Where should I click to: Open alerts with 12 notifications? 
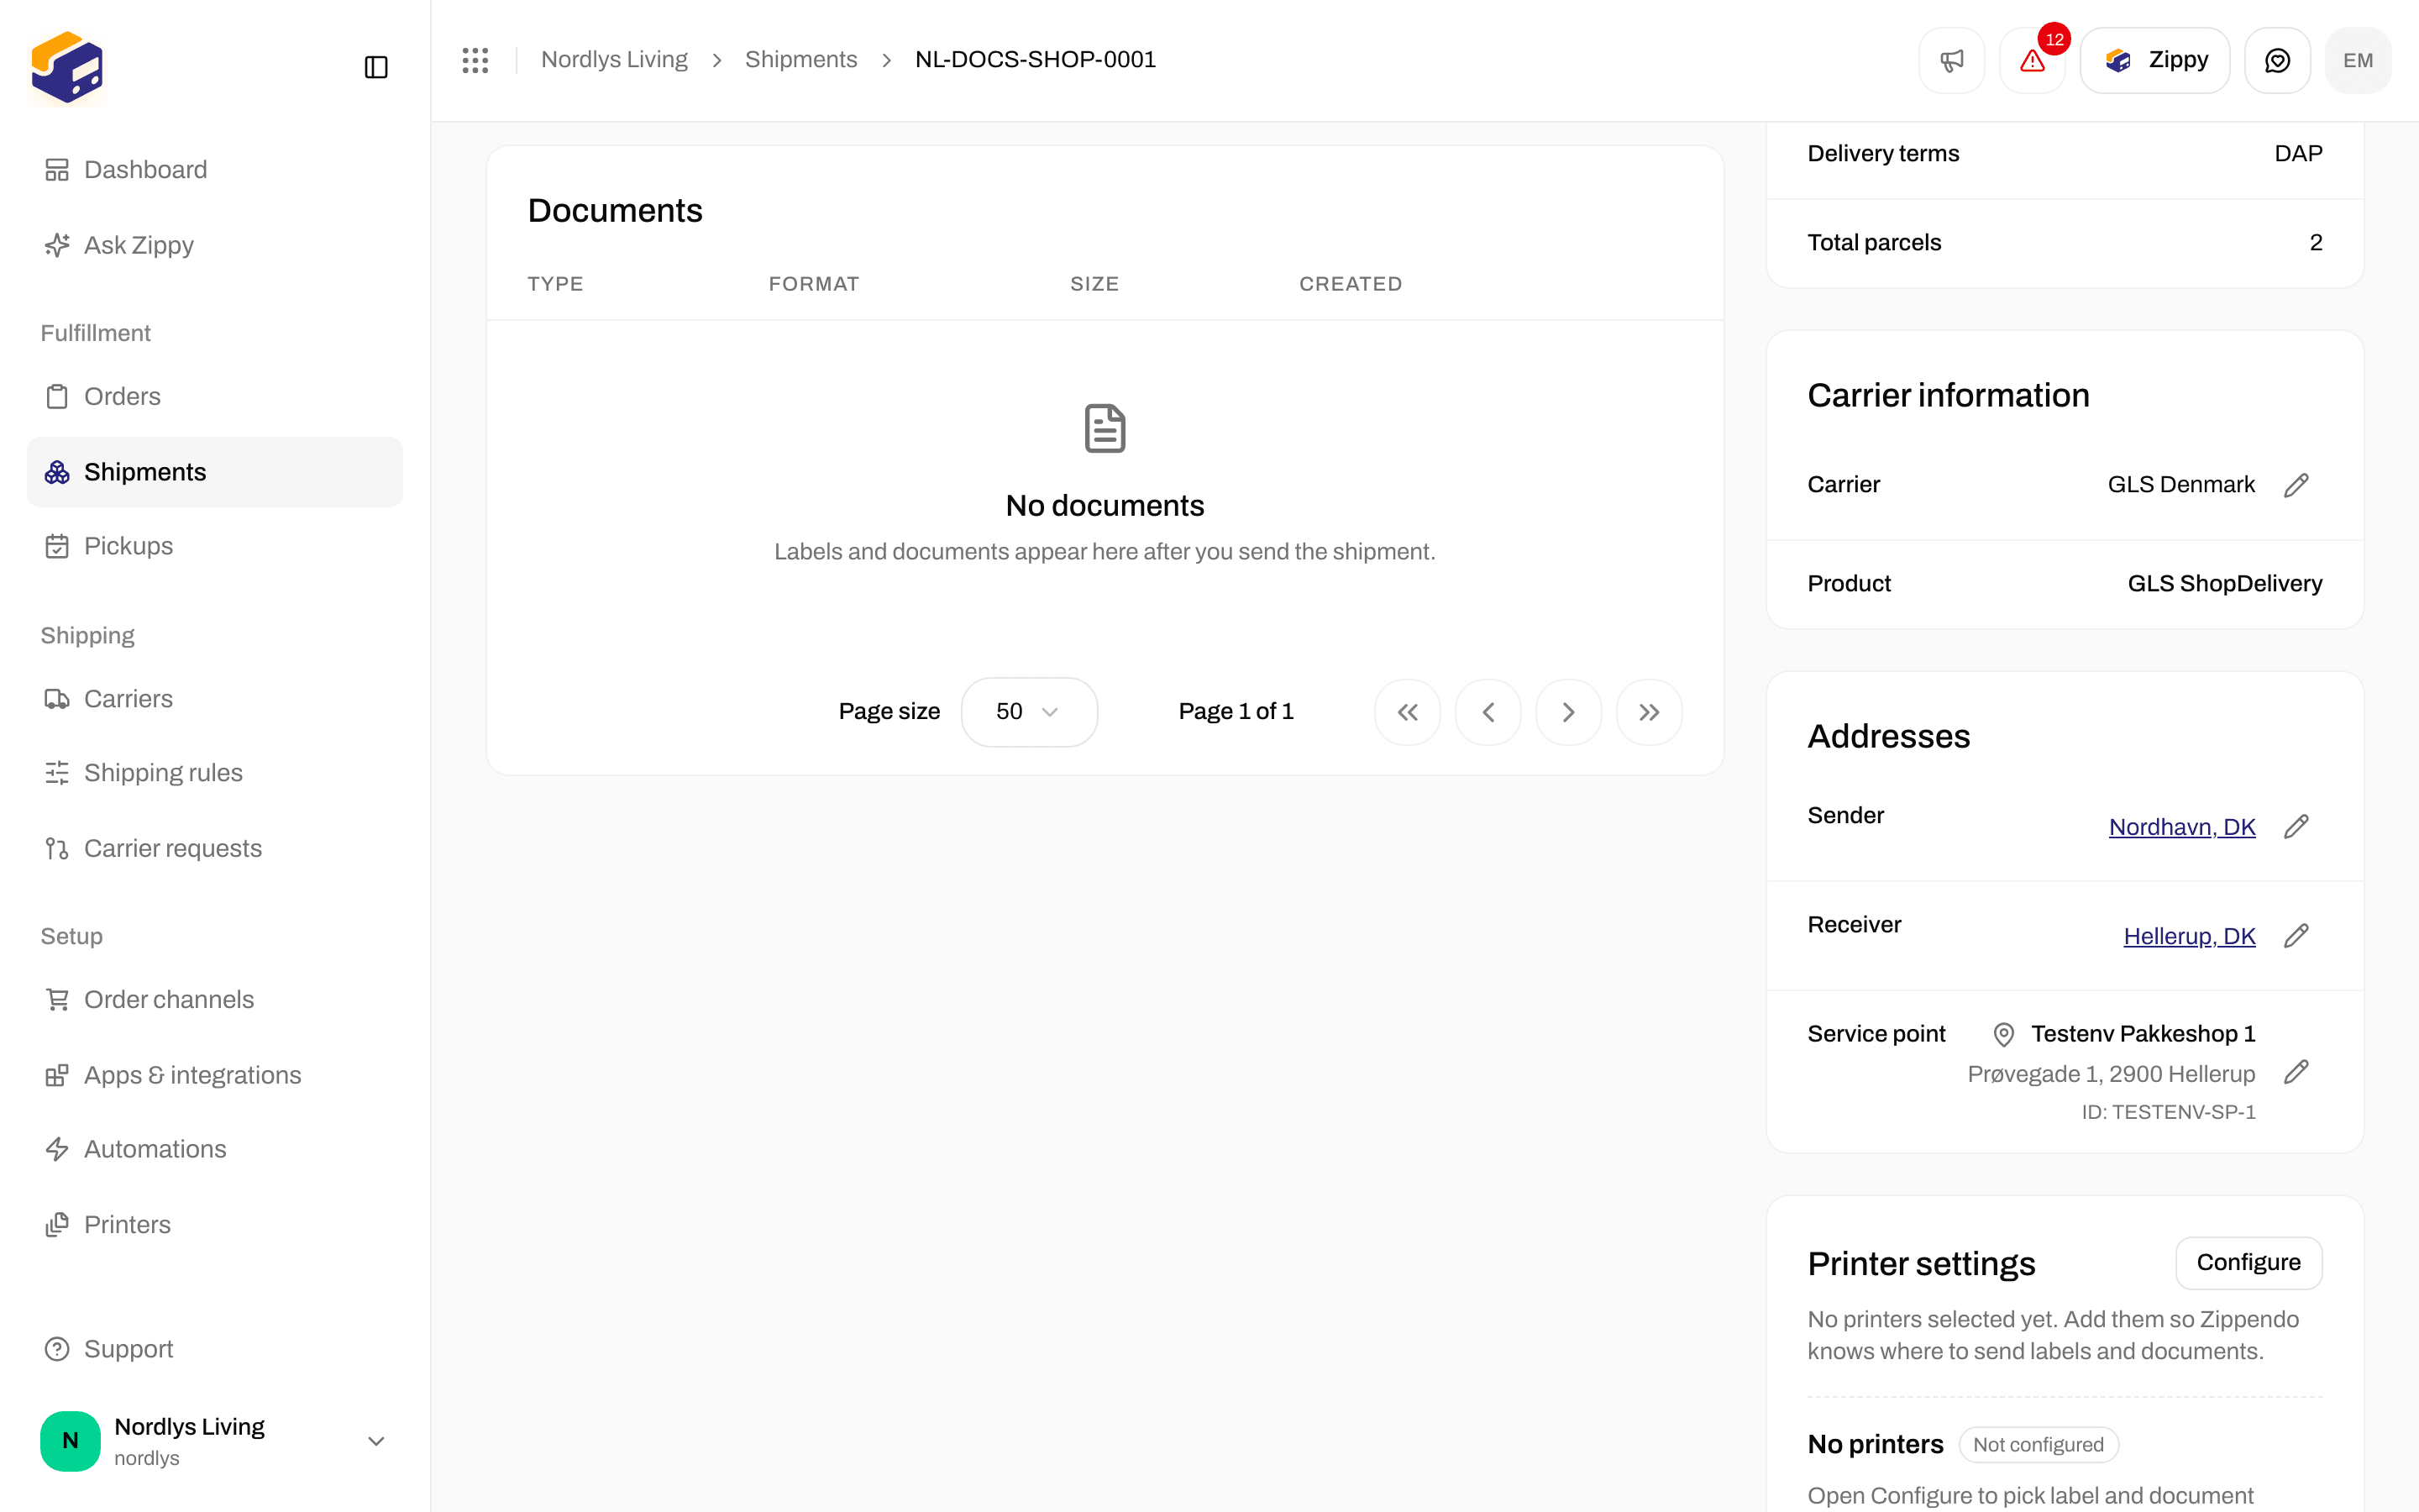[x=2032, y=60]
